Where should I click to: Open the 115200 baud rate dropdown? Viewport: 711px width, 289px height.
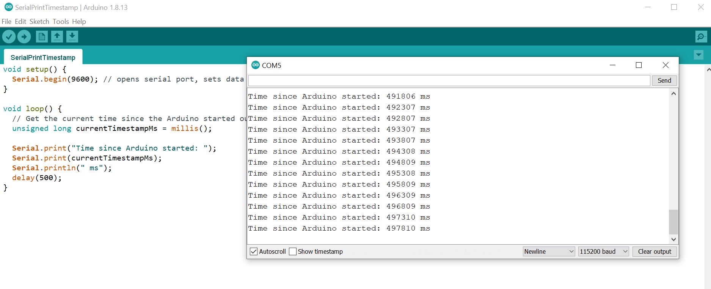(x=604, y=251)
